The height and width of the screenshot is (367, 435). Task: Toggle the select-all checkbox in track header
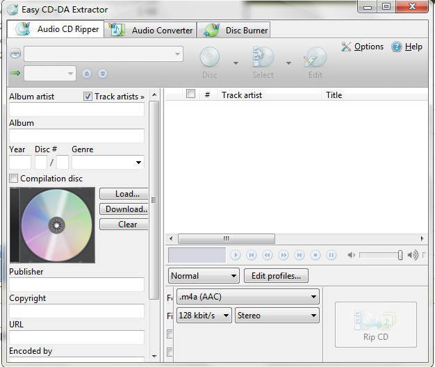(x=190, y=94)
